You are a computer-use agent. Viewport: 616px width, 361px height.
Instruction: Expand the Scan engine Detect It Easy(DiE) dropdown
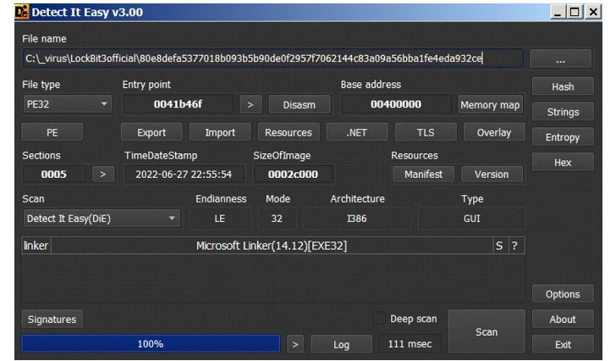coord(102,219)
